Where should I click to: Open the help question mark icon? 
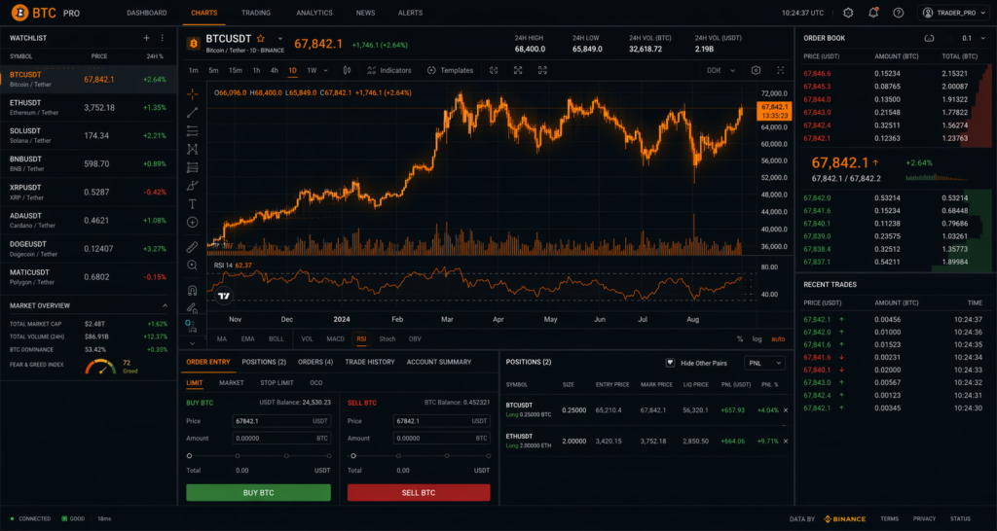pyautogui.click(x=898, y=13)
